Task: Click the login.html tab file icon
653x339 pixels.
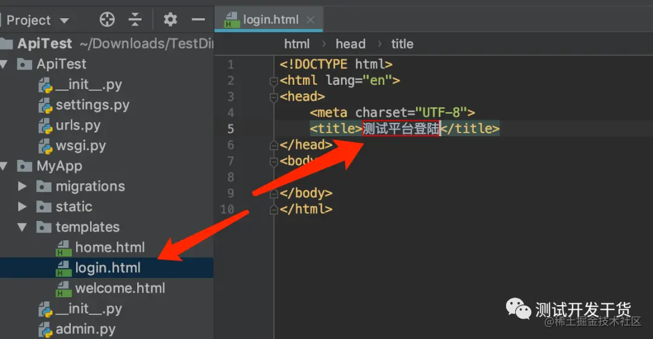Action: 231,19
